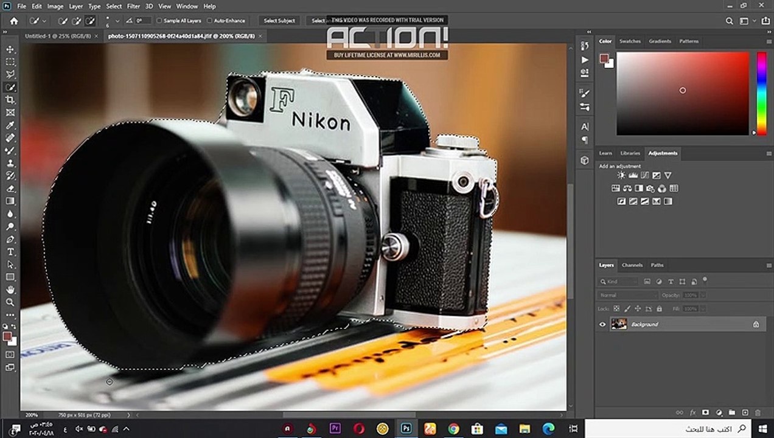Enable the Auto-Enhance checkbox
This screenshot has height=438, width=774.
pos(210,21)
